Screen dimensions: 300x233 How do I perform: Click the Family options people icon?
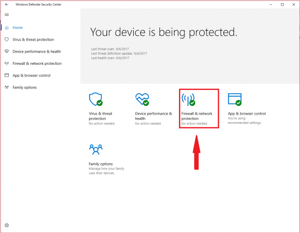pos(95,149)
